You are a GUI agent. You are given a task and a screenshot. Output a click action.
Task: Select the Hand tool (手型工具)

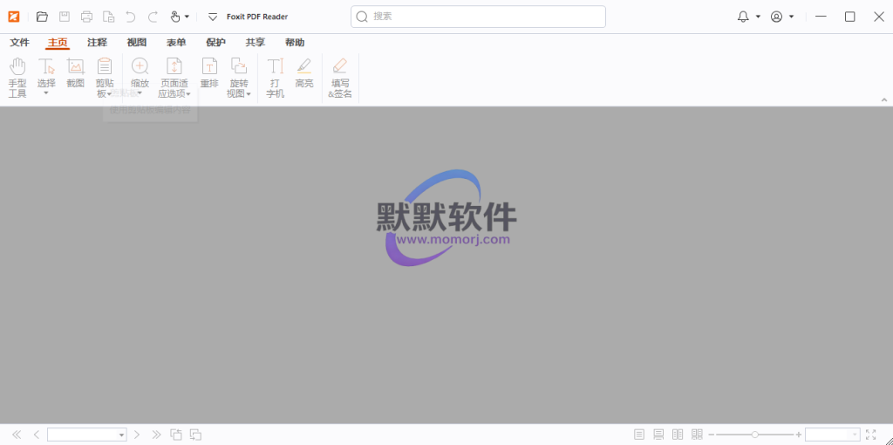point(17,77)
